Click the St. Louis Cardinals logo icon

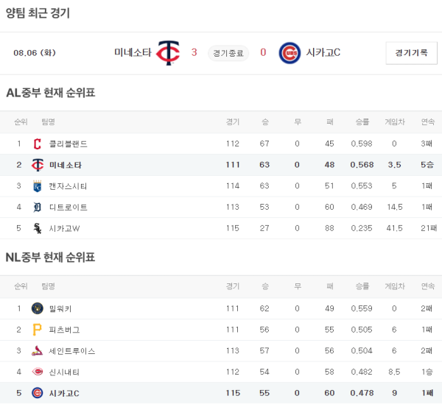pyautogui.click(x=38, y=352)
